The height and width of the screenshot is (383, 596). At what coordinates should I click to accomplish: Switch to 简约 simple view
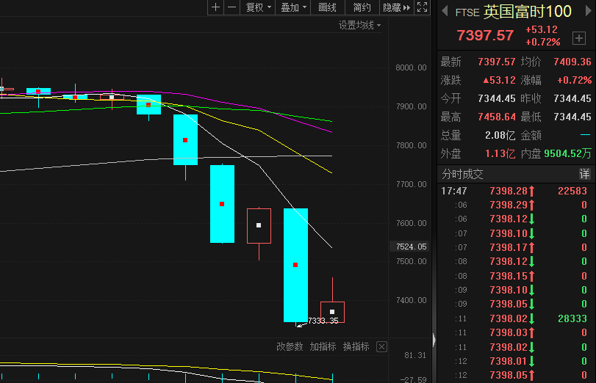point(362,7)
